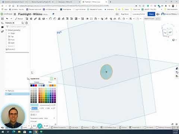Select the Shell tool icon
Image resolution: width=179 pixels, height=134 pixels.
[67, 19]
